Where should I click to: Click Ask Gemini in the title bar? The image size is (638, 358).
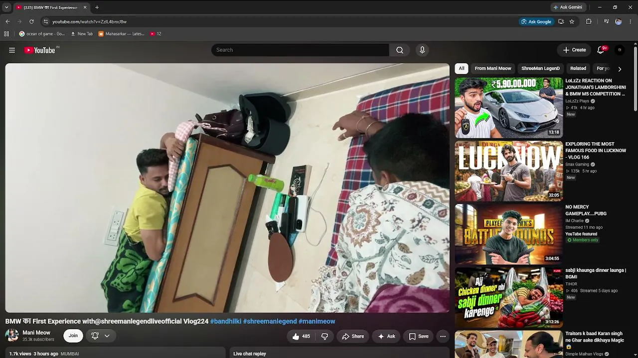click(x=567, y=7)
